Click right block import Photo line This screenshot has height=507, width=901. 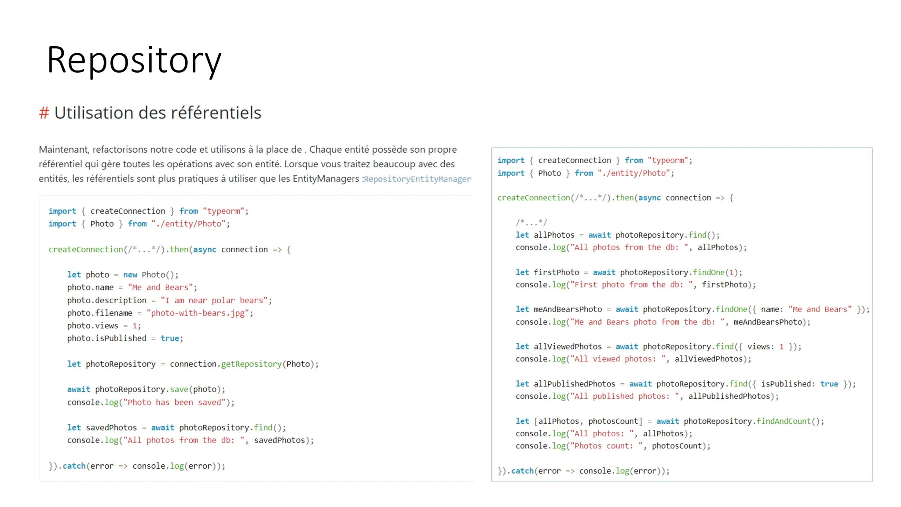click(586, 173)
